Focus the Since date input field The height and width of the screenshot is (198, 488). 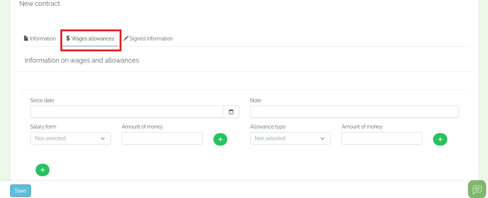point(127,112)
